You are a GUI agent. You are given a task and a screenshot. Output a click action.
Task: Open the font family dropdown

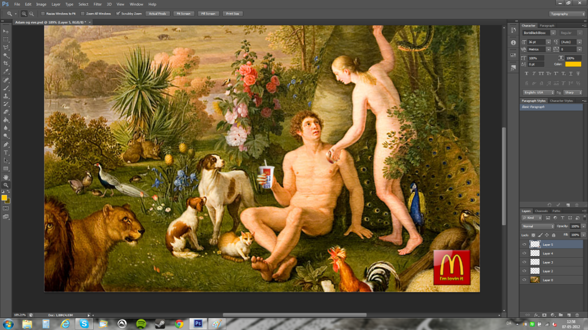(x=553, y=33)
